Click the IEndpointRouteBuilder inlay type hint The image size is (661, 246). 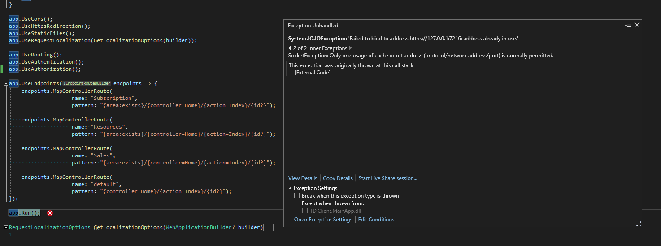[x=87, y=84]
